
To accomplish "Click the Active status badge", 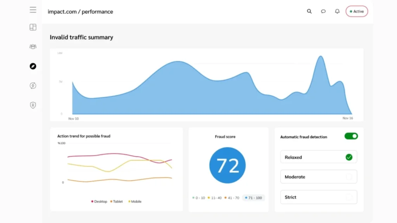I will coord(356,11).
